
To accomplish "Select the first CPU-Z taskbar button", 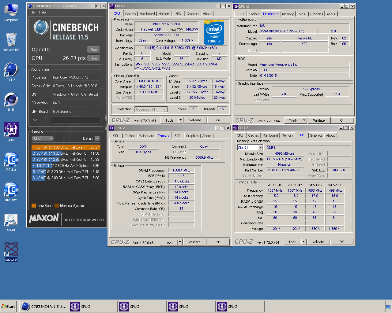I will click(x=93, y=306).
